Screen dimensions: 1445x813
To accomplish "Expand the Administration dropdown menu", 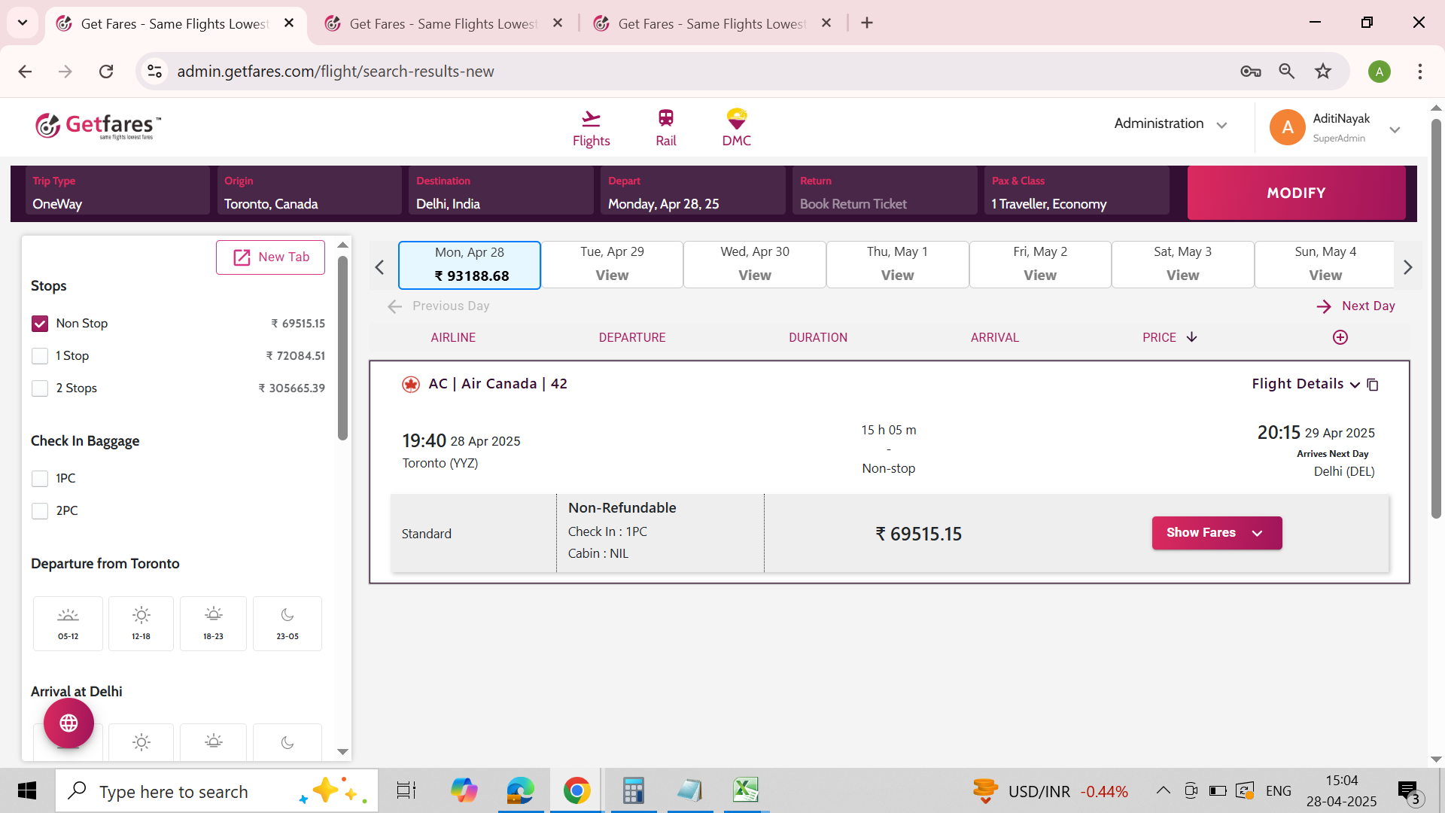I will pyautogui.click(x=1170, y=124).
